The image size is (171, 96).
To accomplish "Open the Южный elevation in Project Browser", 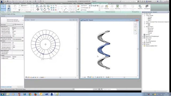I will tap(150, 33).
